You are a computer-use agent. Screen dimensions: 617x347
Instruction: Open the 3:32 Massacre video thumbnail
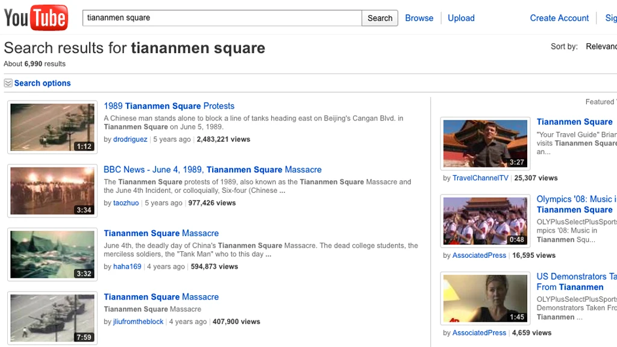(x=52, y=255)
